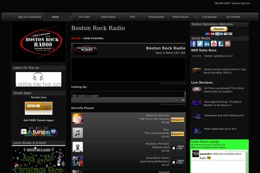Open the Facebook social media icon
Screen dimensions: 260x173
pos(193,44)
